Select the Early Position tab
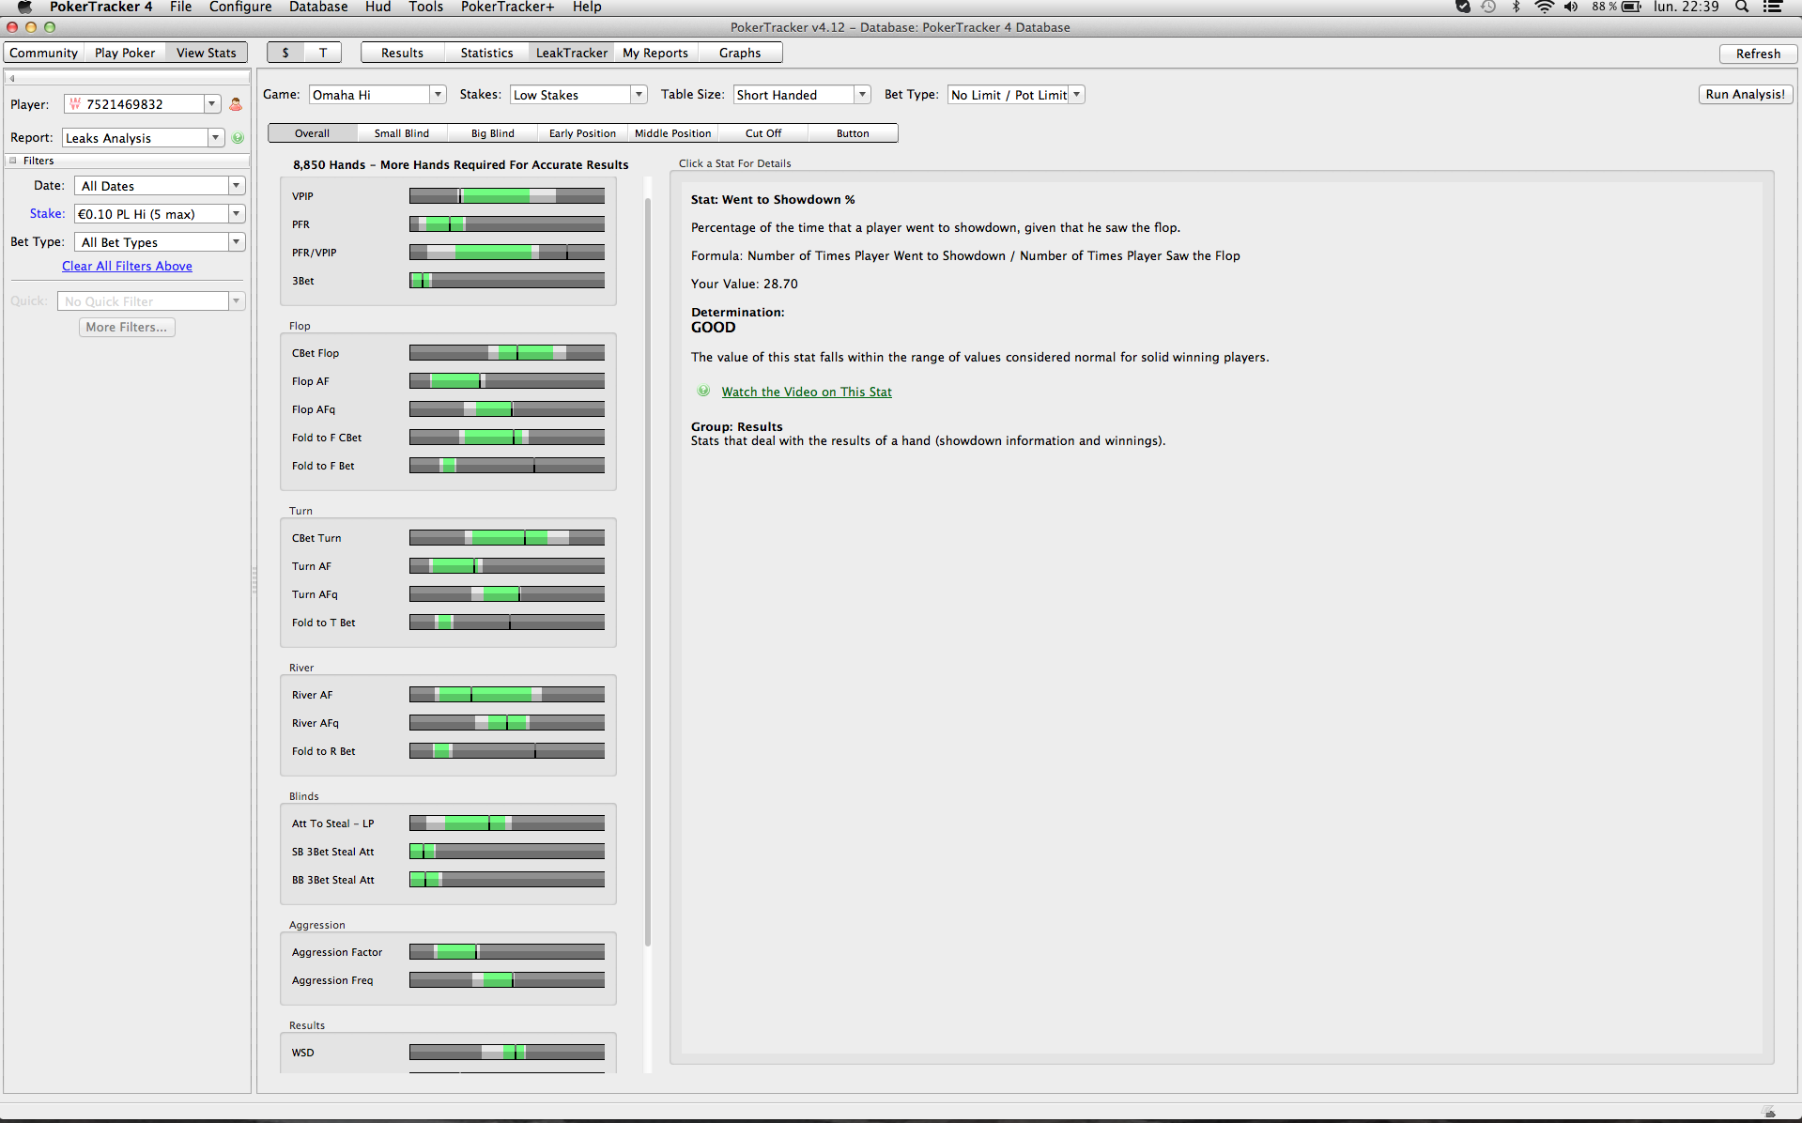The height and width of the screenshot is (1123, 1802). (x=582, y=133)
